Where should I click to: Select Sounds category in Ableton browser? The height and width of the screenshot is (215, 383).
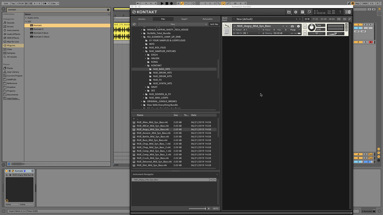tap(11, 22)
